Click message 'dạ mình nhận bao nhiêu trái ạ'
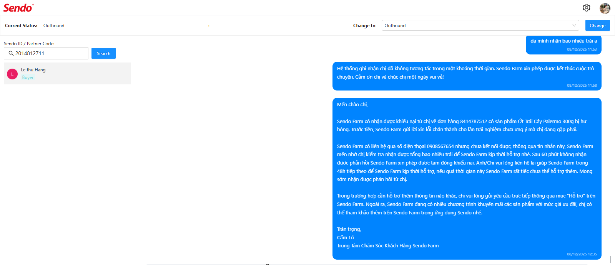Image resolution: width=615 pixels, height=265 pixels. [x=563, y=41]
